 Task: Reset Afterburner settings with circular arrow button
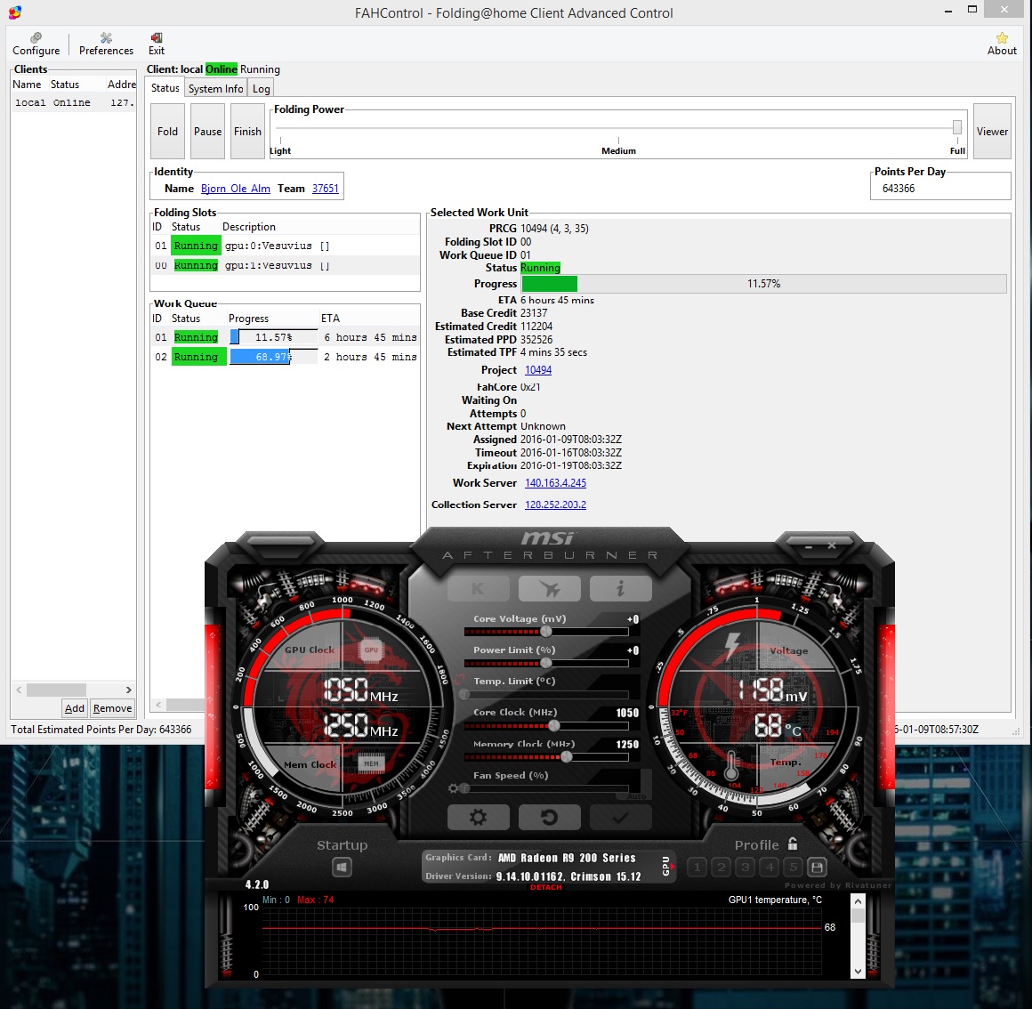[550, 817]
